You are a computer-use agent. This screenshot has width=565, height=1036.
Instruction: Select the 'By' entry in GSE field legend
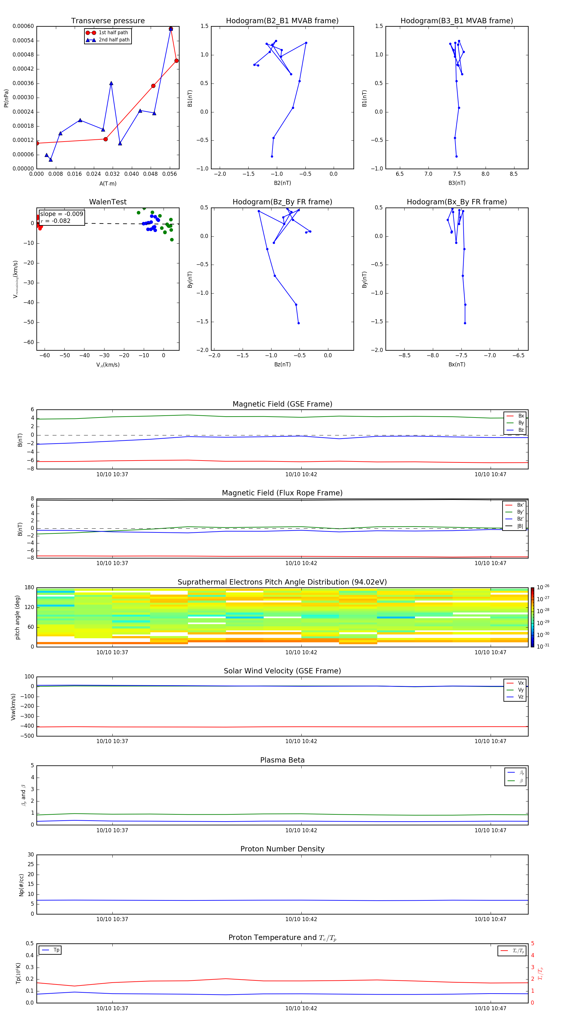point(515,423)
